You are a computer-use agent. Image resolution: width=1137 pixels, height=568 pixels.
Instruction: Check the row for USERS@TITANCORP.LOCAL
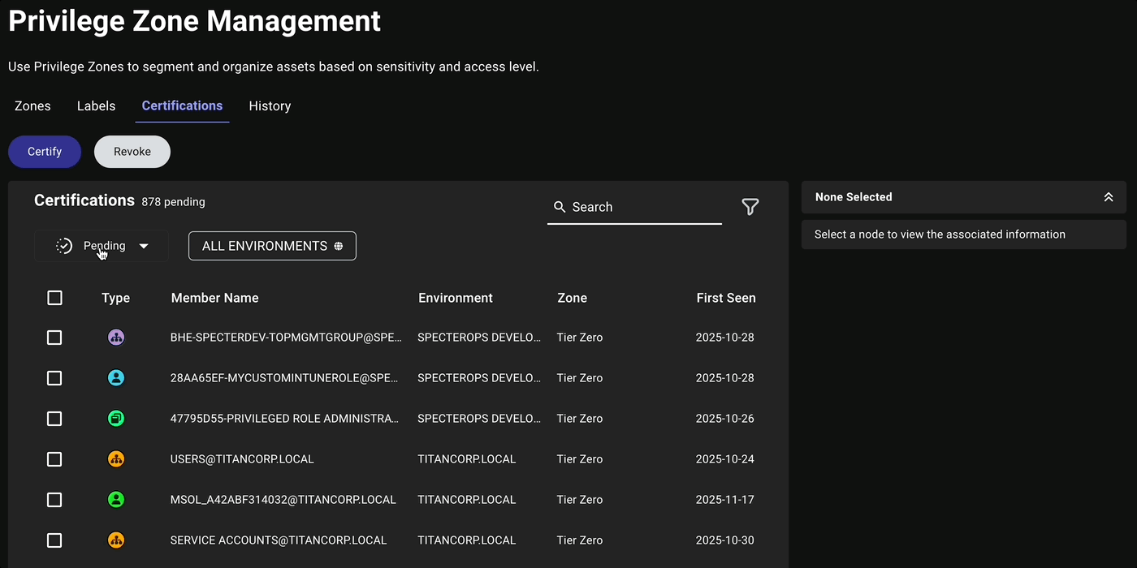point(54,458)
